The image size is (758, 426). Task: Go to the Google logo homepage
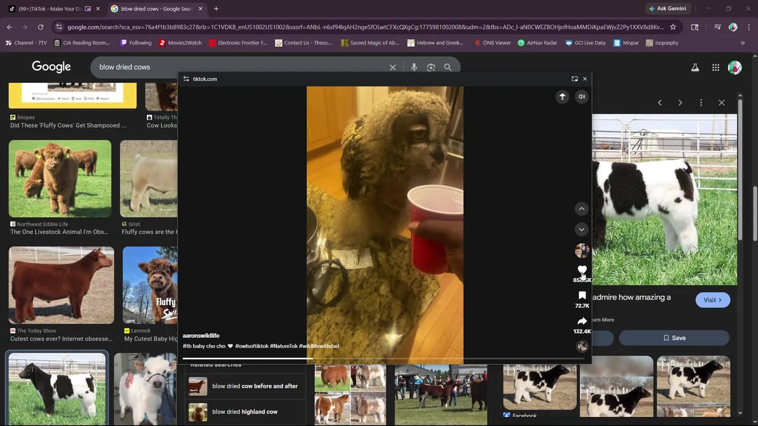52,67
